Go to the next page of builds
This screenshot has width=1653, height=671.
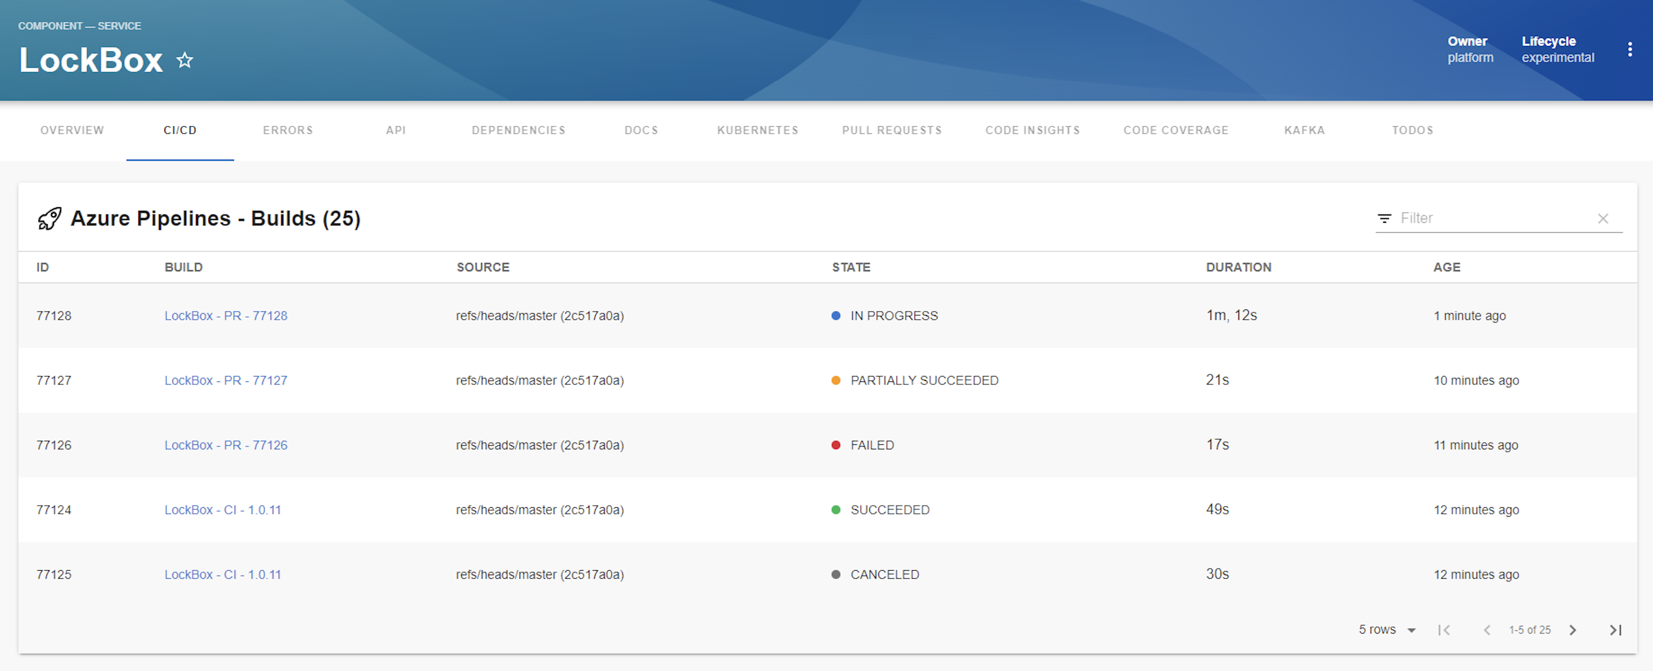pyautogui.click(x=1572, y=630)
